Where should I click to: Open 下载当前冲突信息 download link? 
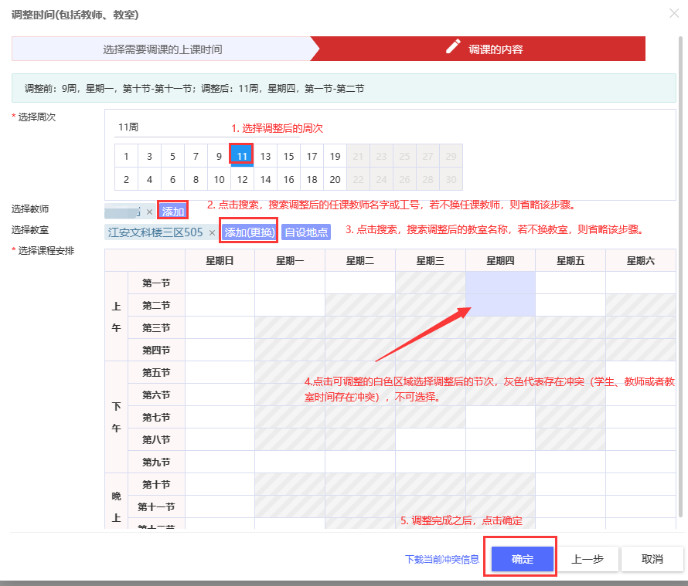pyautogui.click(x=441, y=560)
